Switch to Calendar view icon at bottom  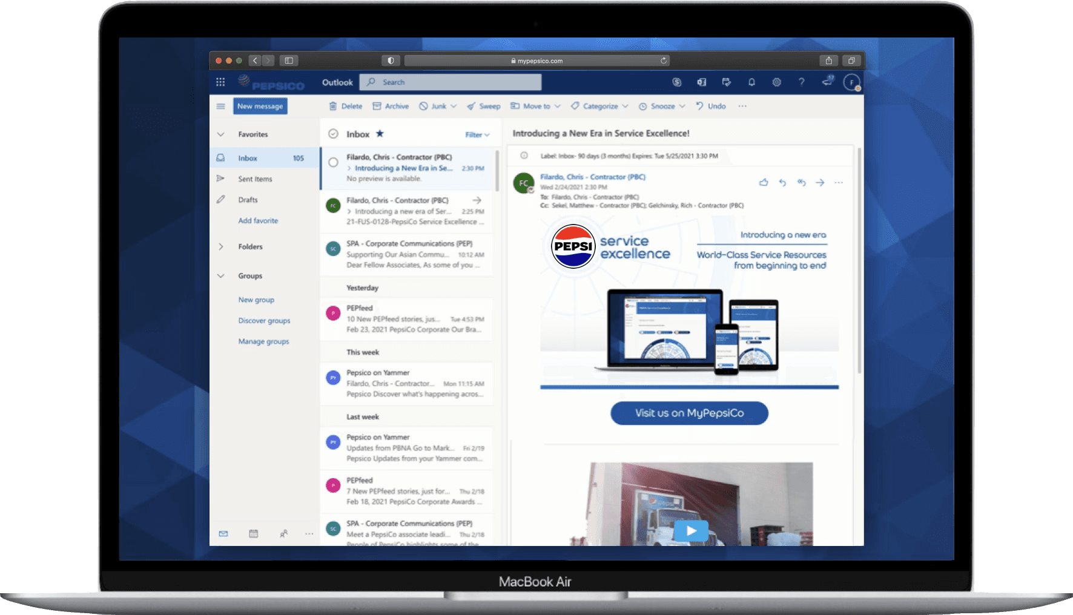click(254, 534)
